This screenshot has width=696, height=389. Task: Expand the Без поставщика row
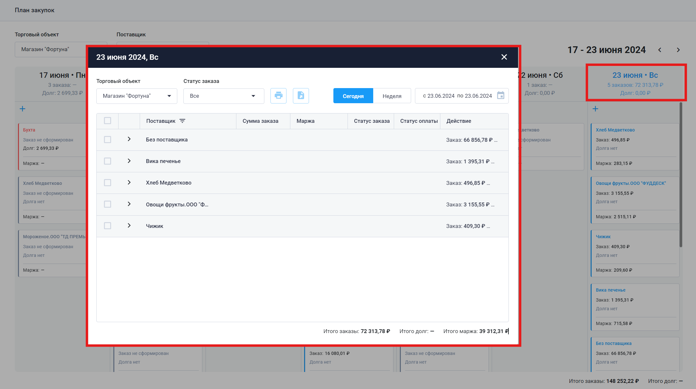pyautogui.click(x=129, y=139)
